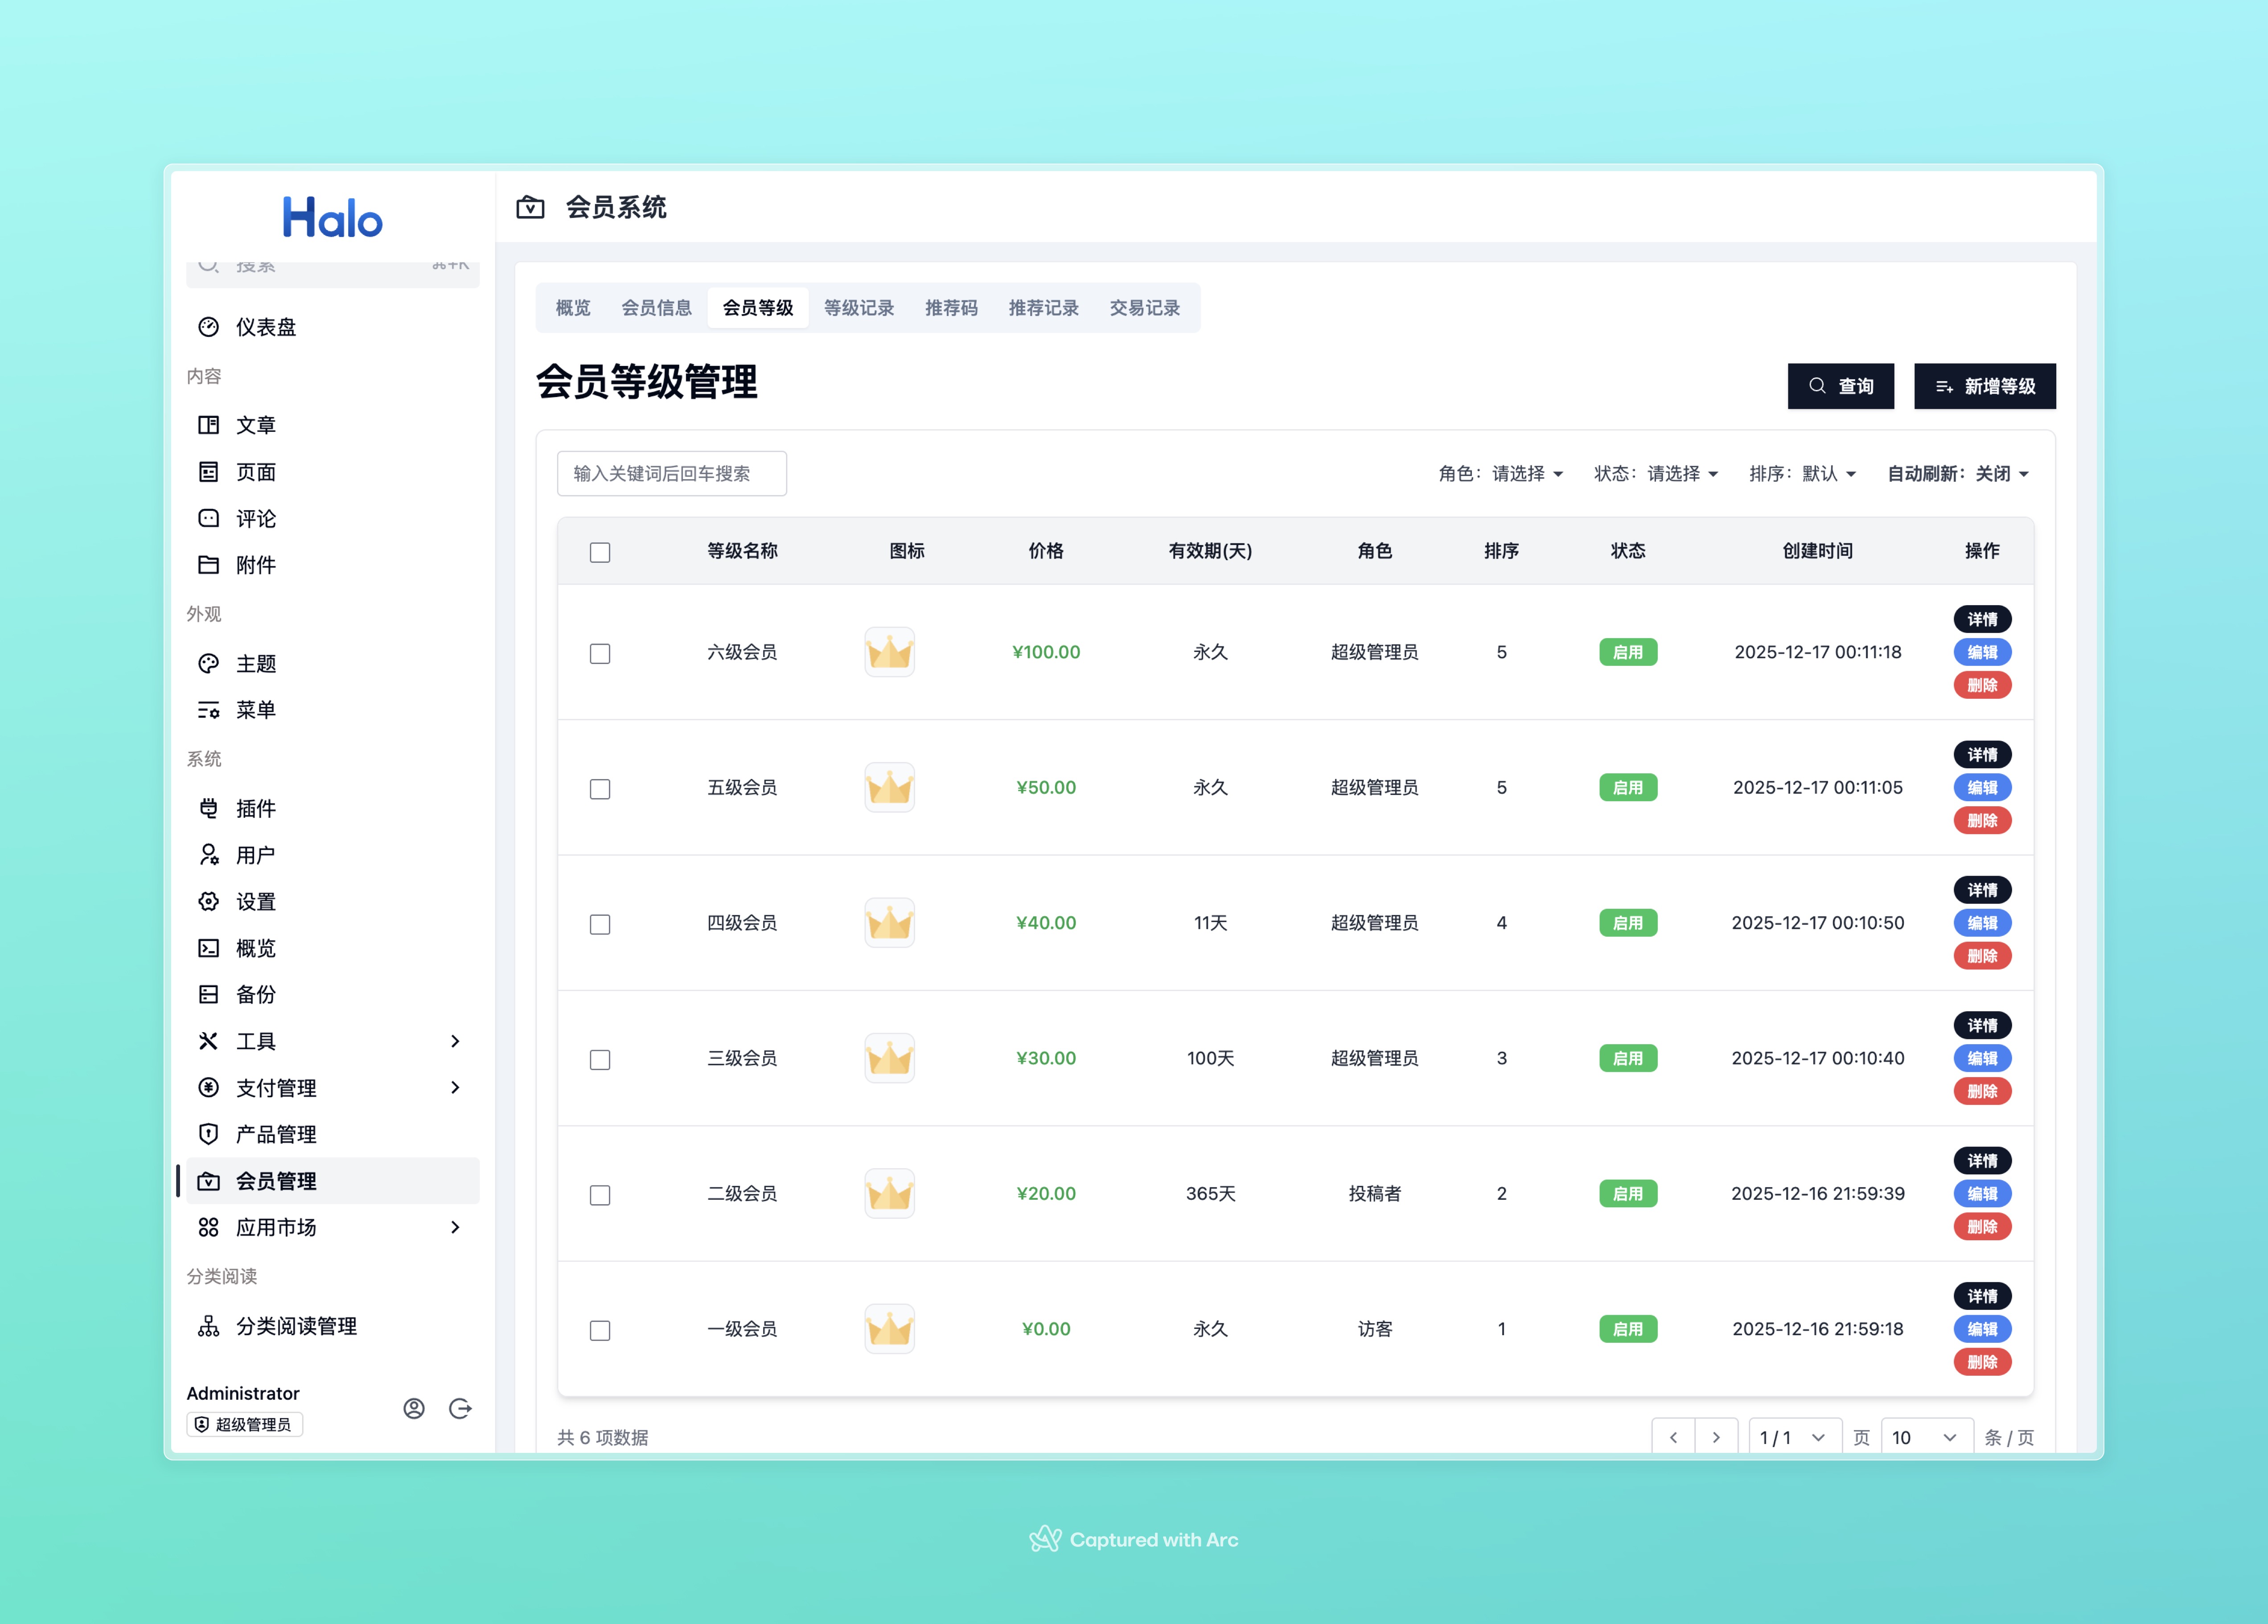Click the attachments folder icon
2268x1624 pixels.
click(208, 565)
